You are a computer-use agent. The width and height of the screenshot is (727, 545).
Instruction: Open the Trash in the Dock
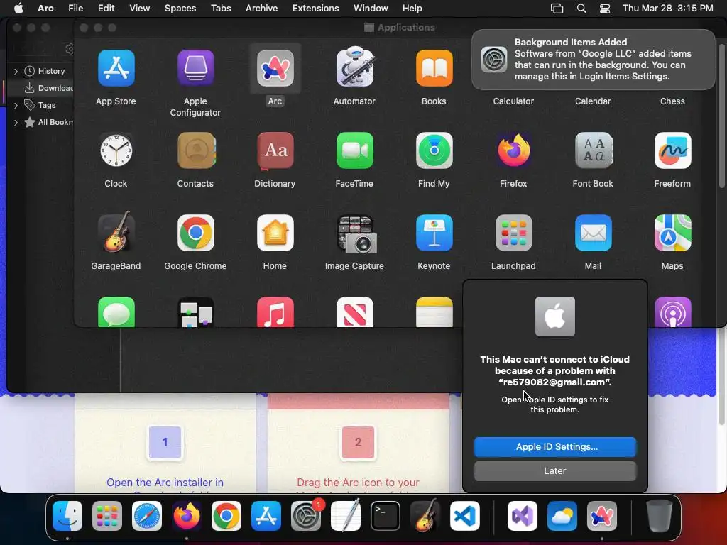660,516
